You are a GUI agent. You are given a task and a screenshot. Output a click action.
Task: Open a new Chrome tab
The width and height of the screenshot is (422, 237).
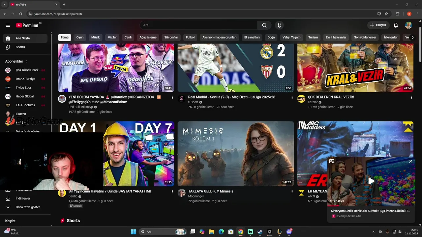click(x=64, y=4)
